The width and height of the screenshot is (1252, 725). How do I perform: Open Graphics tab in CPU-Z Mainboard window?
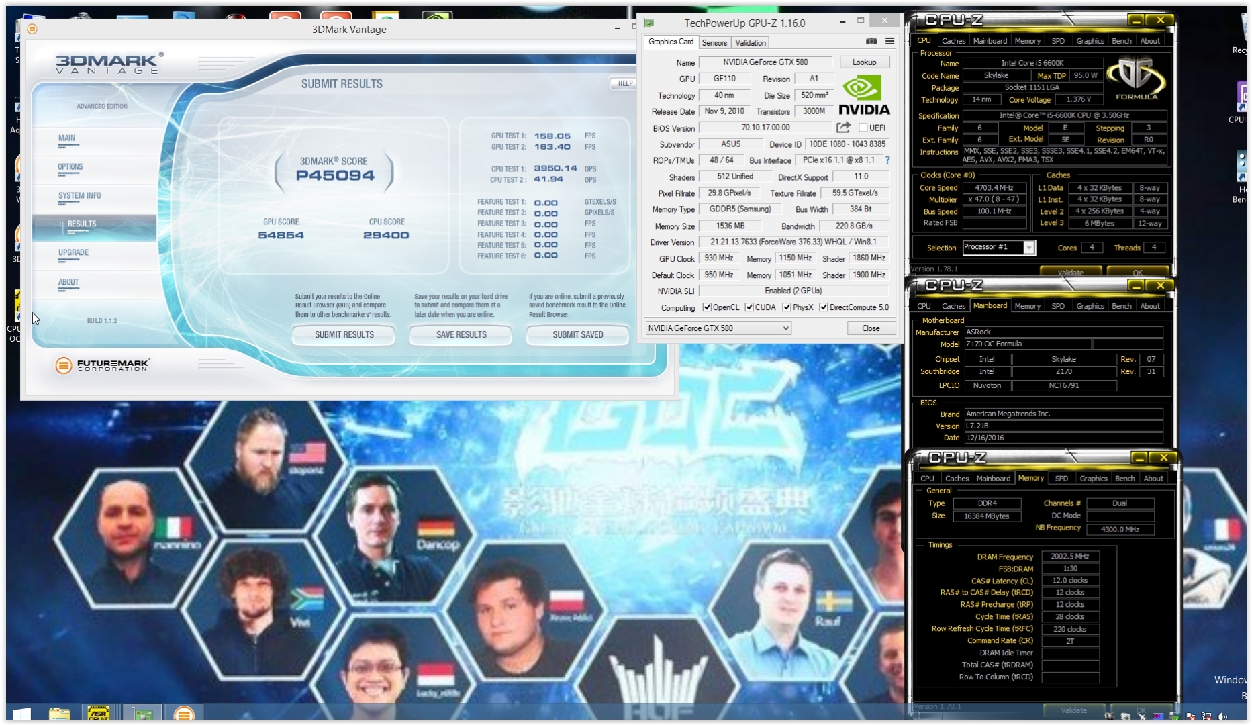1090,306
